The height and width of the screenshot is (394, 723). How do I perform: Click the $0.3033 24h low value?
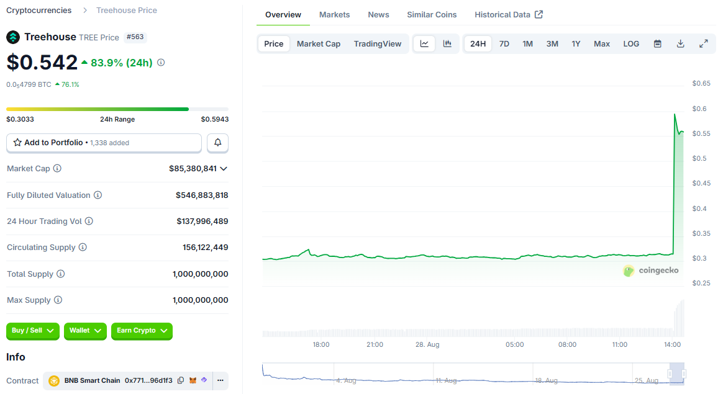(x=20, y=119)
